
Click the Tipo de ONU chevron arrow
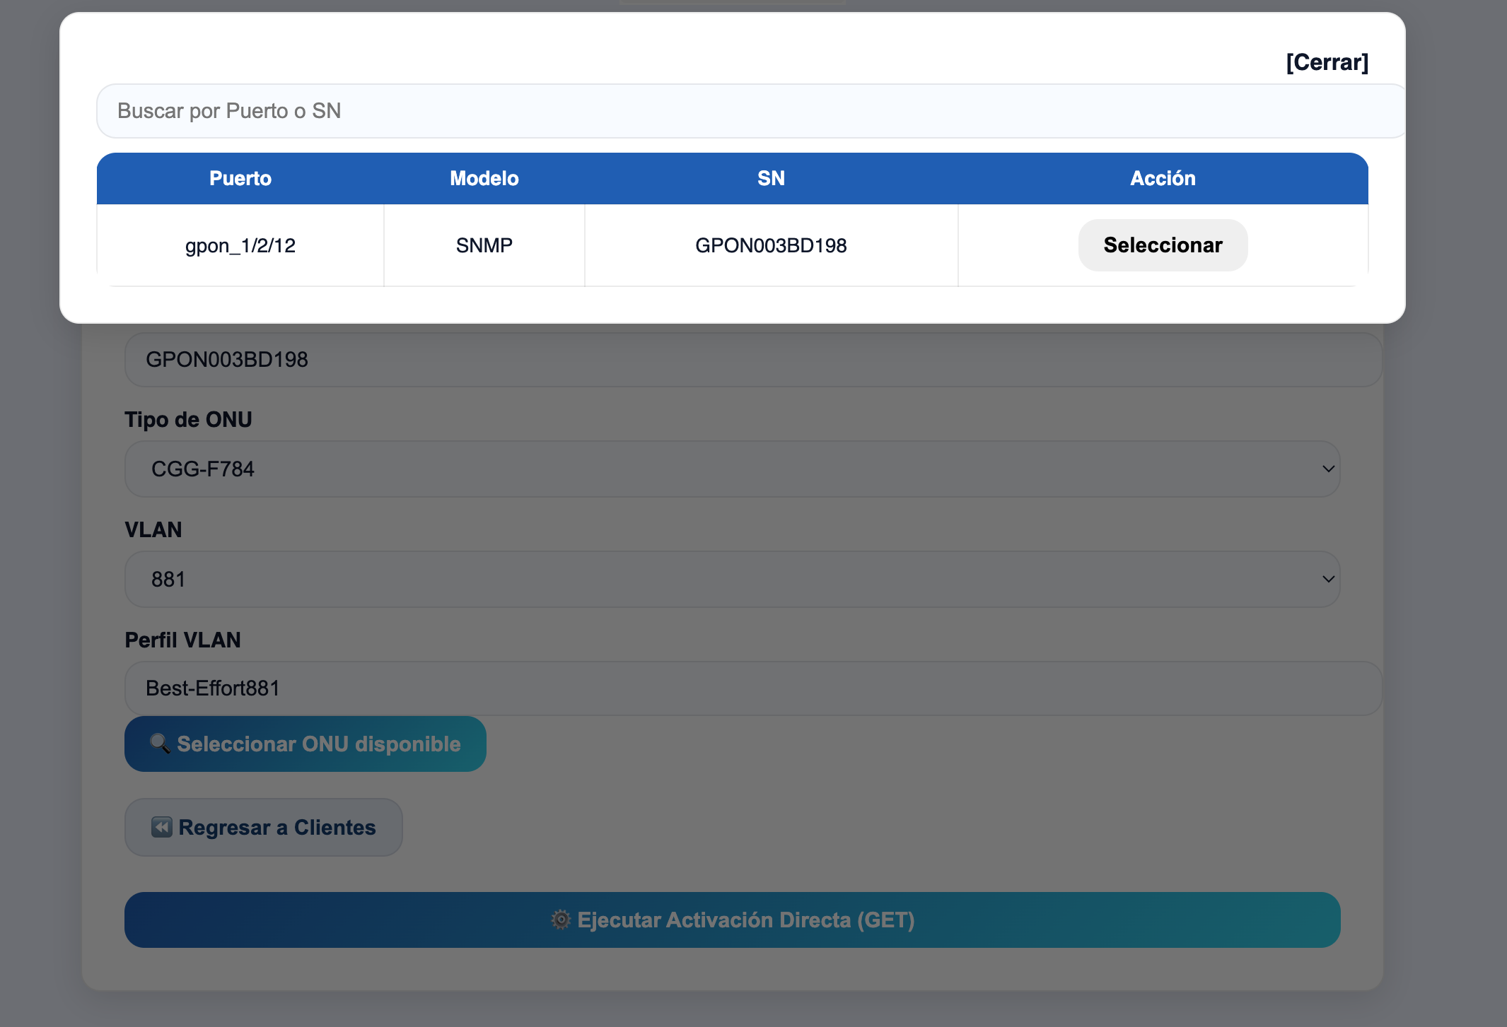[1328, 469]
